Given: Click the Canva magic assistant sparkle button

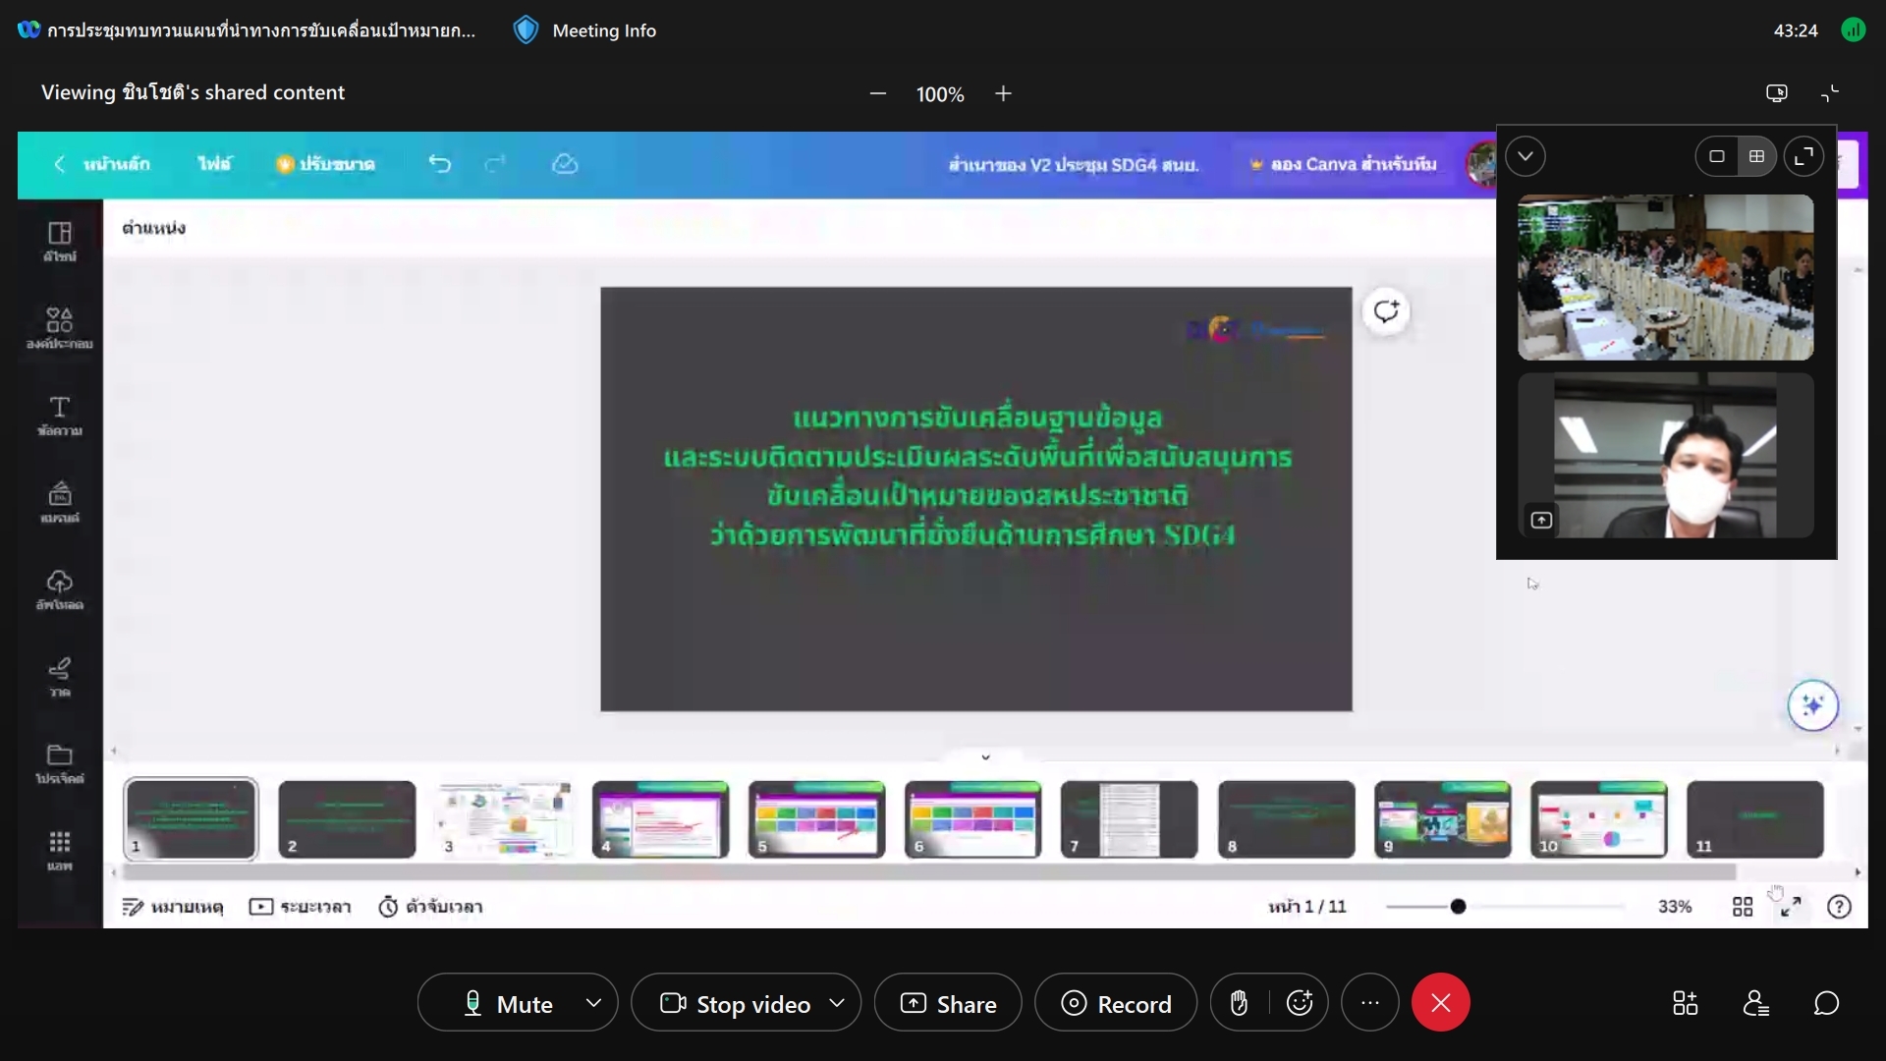Looking at the screenshot, I should (x=1812, y=705).
